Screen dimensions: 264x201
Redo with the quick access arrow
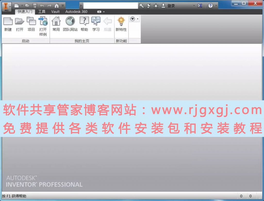click(49, 6)
